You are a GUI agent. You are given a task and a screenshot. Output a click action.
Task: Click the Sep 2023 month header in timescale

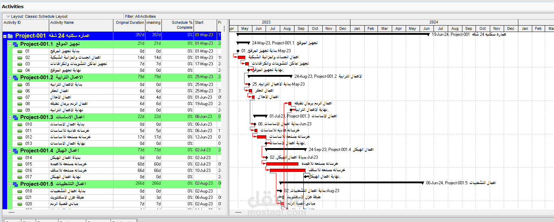point(301,28)
